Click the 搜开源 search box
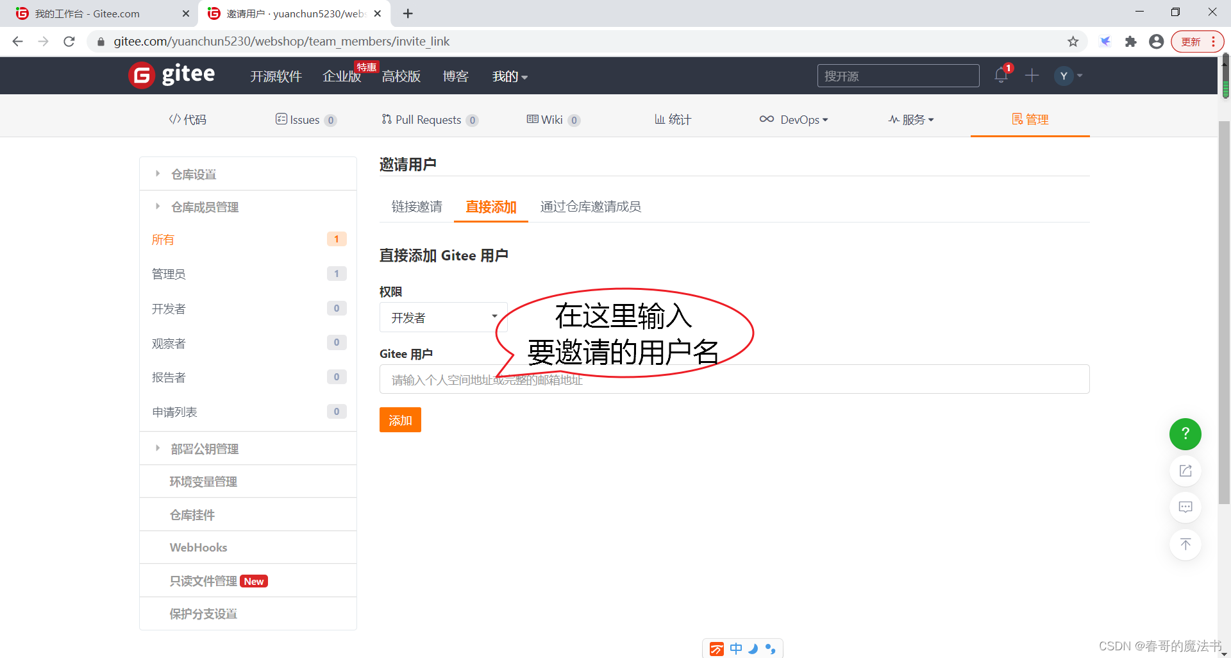Image resolution: width=1231 pixels, height=658 pixels. pos(898,76)
